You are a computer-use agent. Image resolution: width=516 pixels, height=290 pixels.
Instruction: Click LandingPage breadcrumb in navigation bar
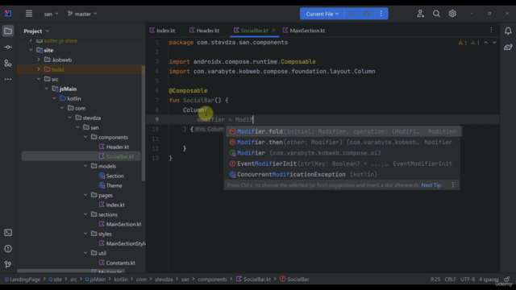pos(23,280)
